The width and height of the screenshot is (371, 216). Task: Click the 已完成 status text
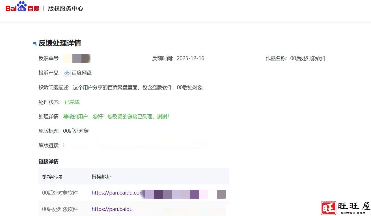click(x=72, y=102)
